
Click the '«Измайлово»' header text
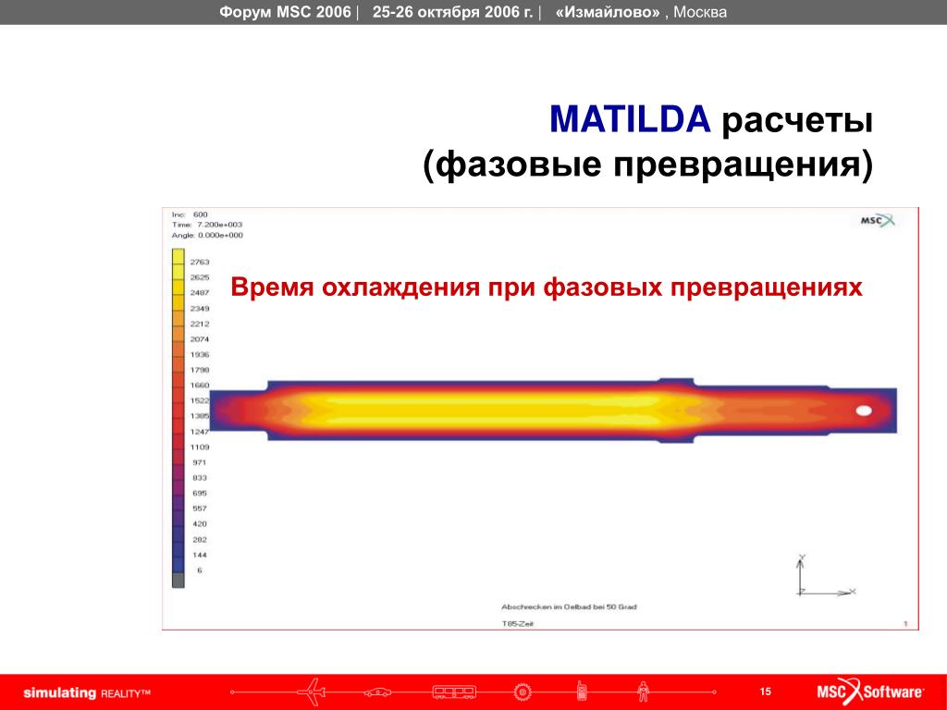(608, 12)
